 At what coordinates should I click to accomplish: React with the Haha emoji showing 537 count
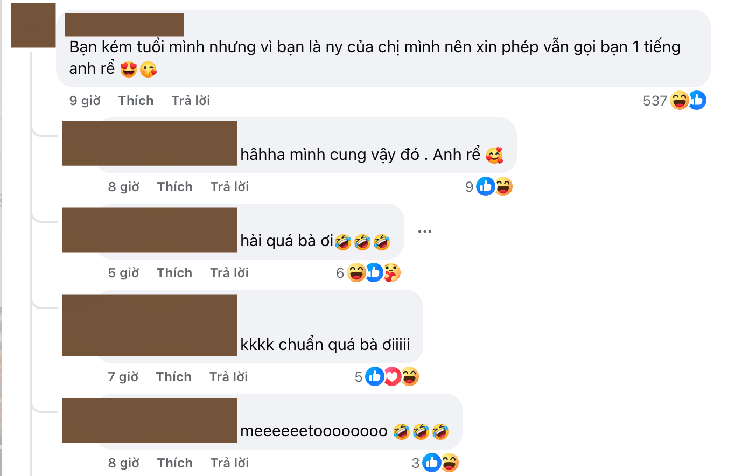[x=678, y=100]
